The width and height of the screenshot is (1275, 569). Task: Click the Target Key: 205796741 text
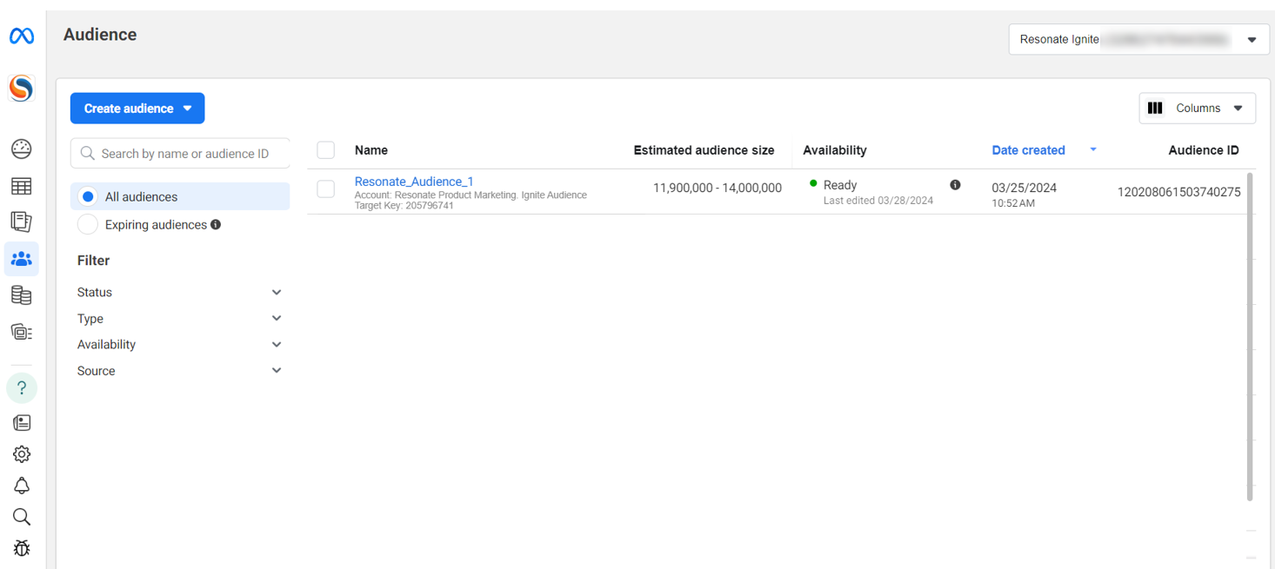pos(404,206)
